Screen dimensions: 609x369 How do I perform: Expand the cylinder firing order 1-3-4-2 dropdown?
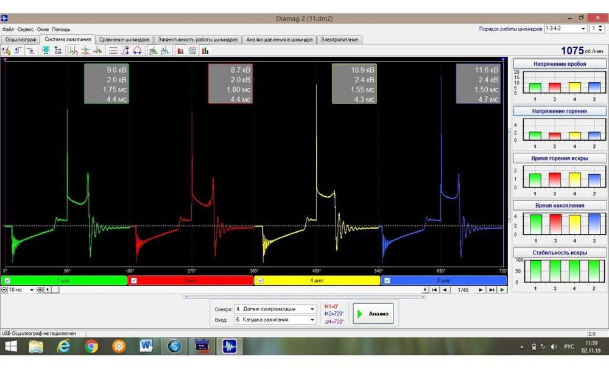pos(583,29)
